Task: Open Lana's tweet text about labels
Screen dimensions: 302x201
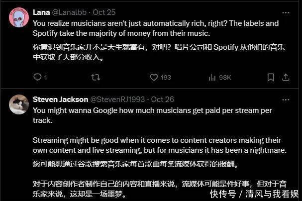Action: [156, 28]
